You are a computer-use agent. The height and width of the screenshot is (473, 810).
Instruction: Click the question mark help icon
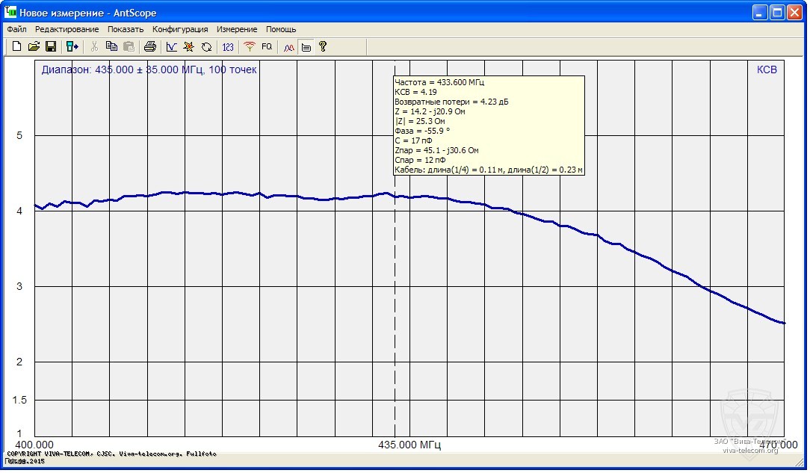click(323, 47)
